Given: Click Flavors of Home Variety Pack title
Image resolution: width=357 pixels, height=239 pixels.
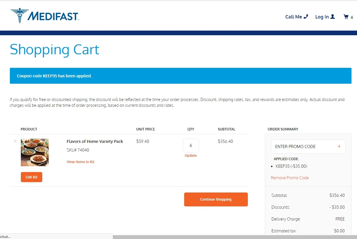Looking at the screenshot, I should (95, 141).
